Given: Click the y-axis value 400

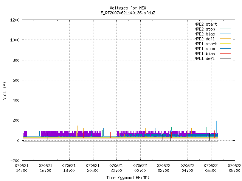Looking at the screenshot, I should click(16, 100).
